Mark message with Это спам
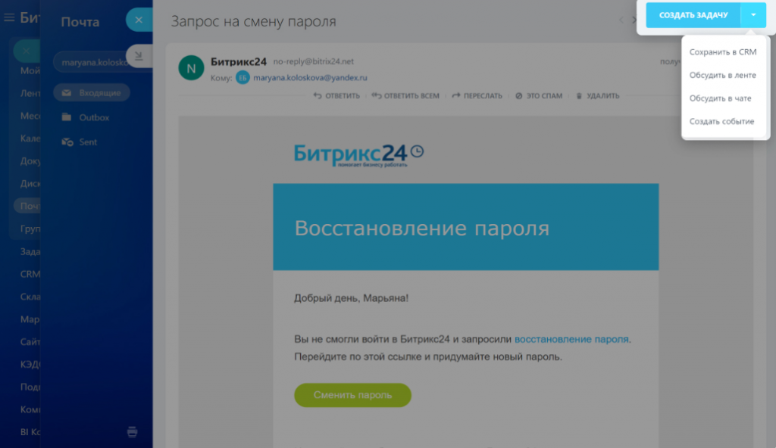This screenshot has width=776, height=448. pyautogui.click(x=539, y=96)
